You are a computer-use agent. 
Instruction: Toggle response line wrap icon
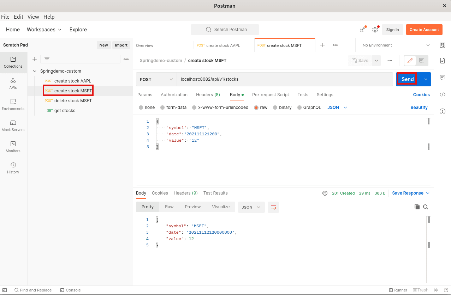pos(273,207)
